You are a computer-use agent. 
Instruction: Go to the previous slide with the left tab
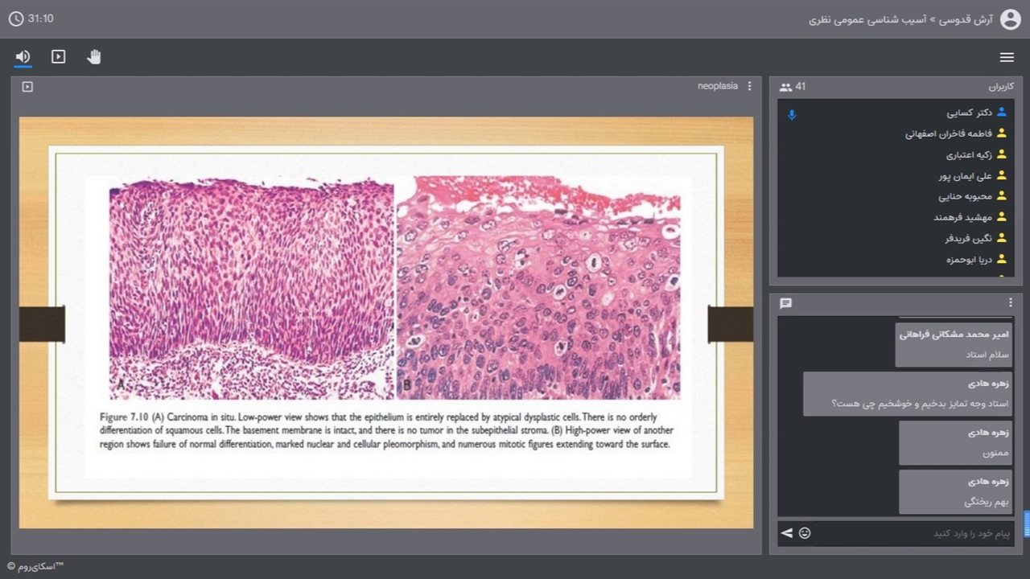tap(42, 324)
